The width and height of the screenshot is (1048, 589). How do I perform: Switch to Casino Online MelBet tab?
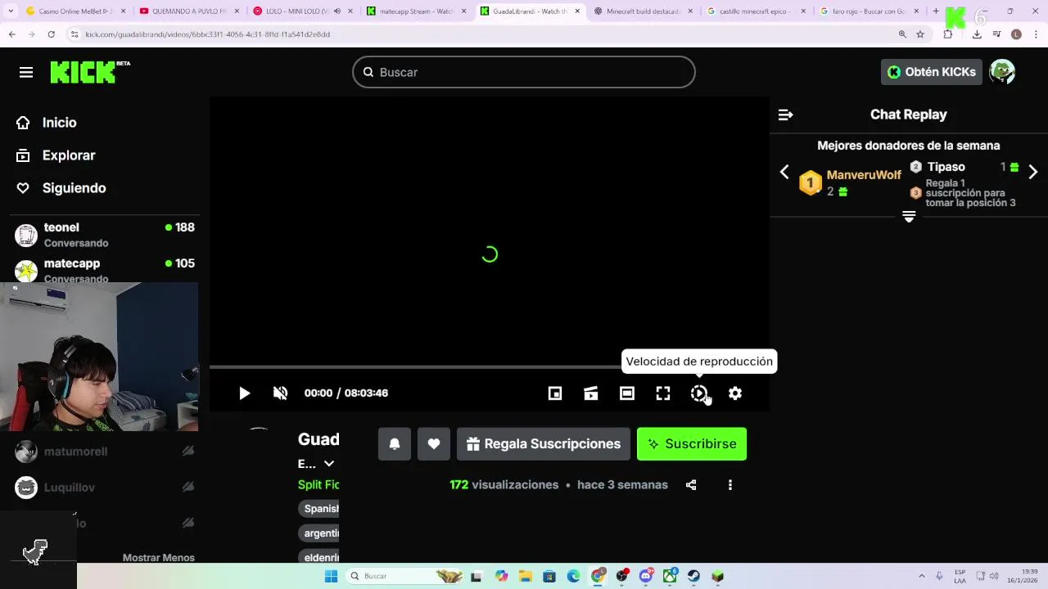[75, 11]
